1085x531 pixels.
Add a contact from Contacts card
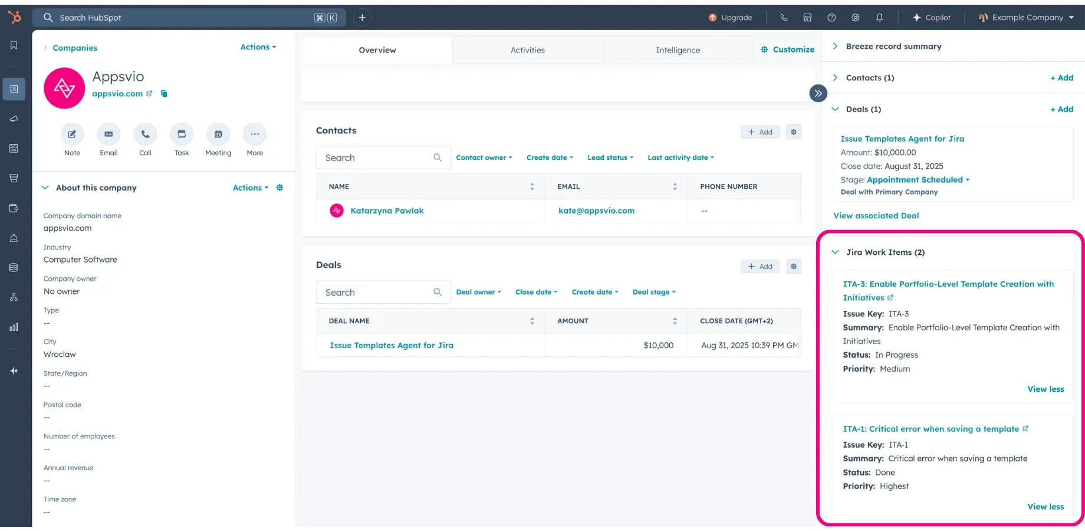[760, 132]
